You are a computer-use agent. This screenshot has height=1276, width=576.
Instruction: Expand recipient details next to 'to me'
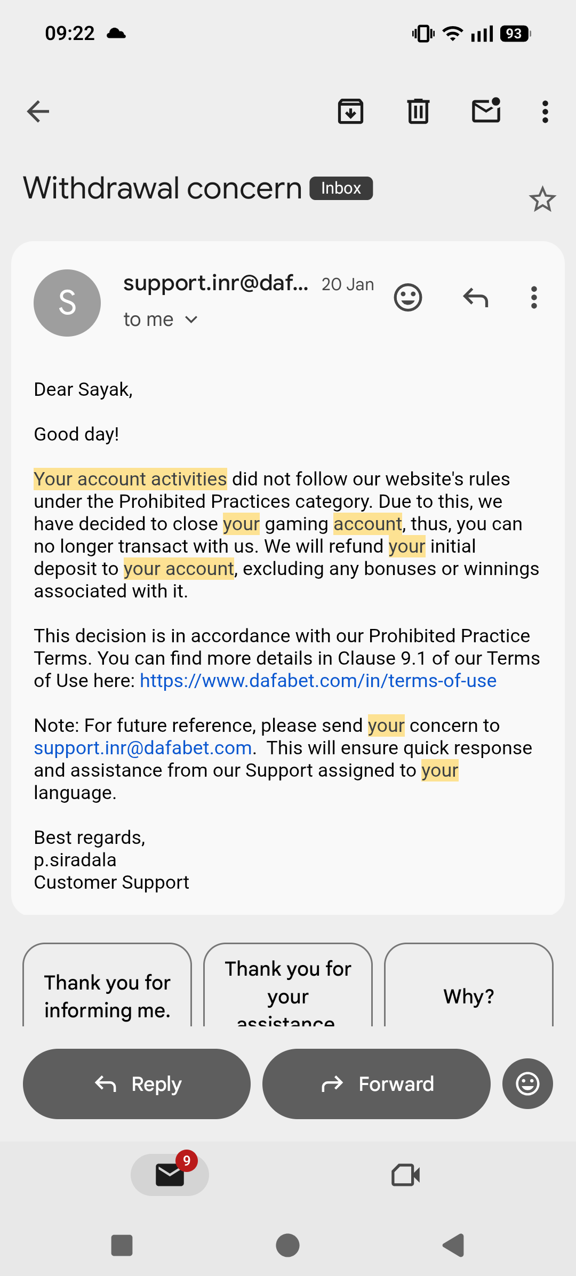(191, 320)
